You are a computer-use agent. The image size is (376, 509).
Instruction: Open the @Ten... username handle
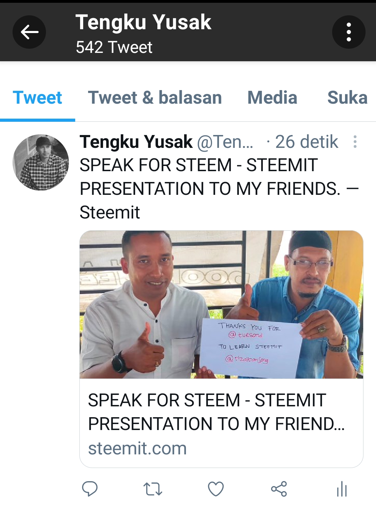click(x=225, y=142)
